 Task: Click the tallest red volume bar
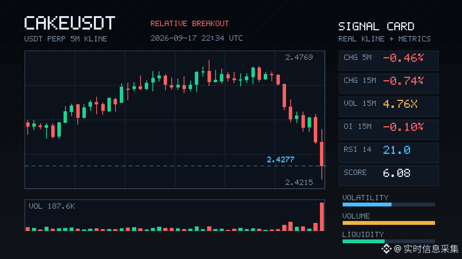[322, 216]
